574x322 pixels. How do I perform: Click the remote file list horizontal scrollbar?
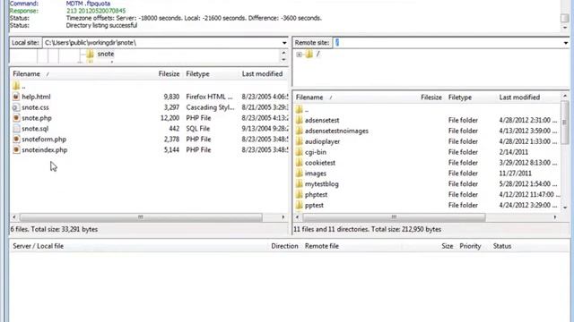(x=394, y=217)
